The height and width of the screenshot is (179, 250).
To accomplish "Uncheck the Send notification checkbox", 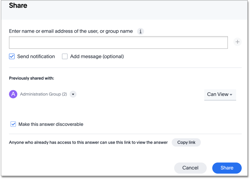I will click(x=12, y=57).
